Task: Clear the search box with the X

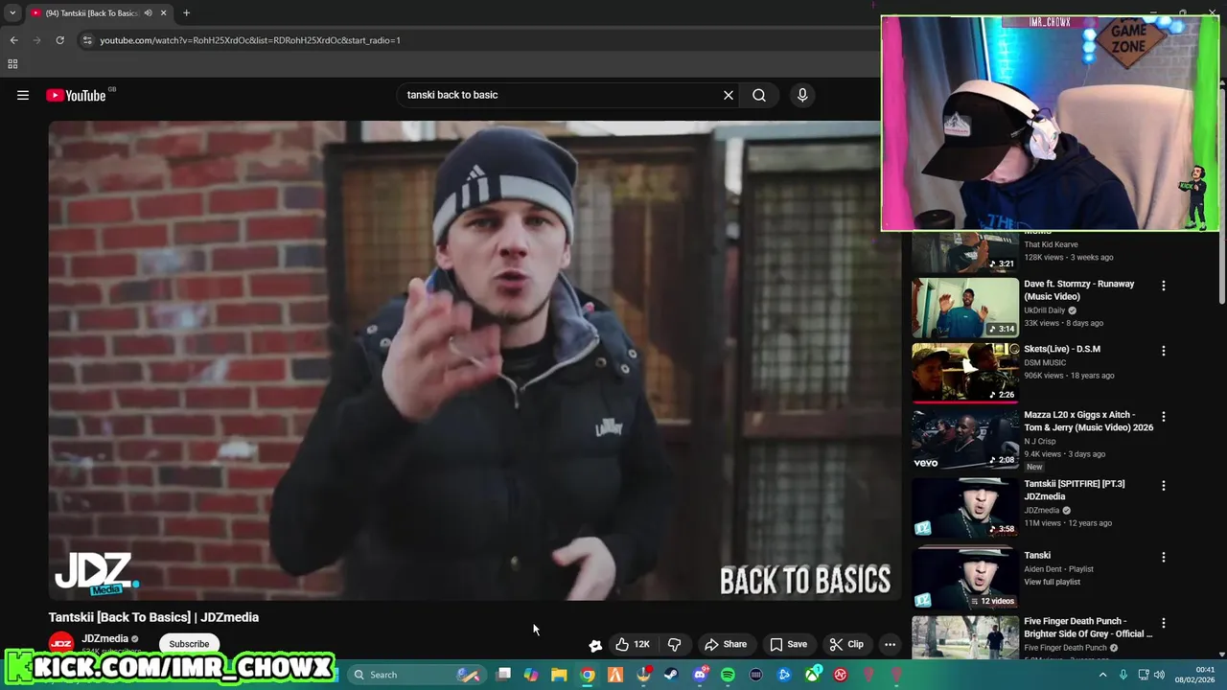Action: [x=729, y=95]
